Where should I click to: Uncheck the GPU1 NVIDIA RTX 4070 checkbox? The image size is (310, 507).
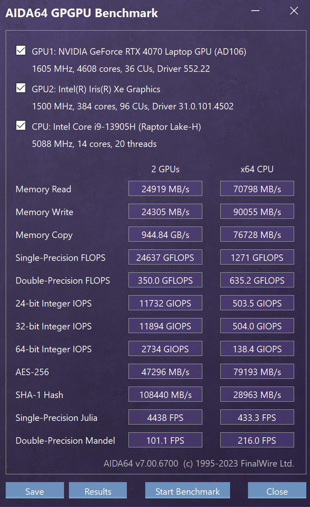pos(21,50)
